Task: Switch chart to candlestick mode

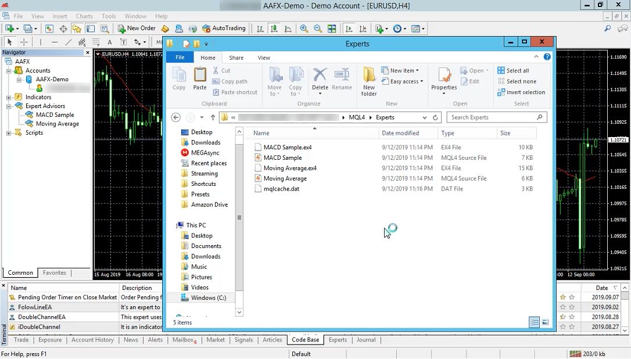Action: point(273,28)
